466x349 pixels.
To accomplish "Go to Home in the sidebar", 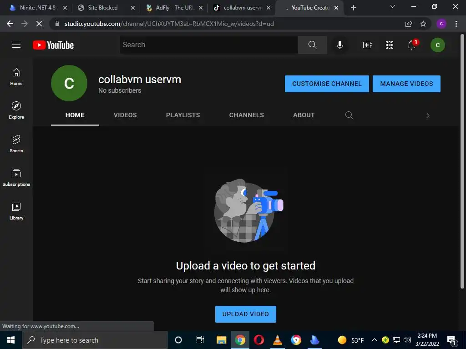I will (x=16, y=77).
